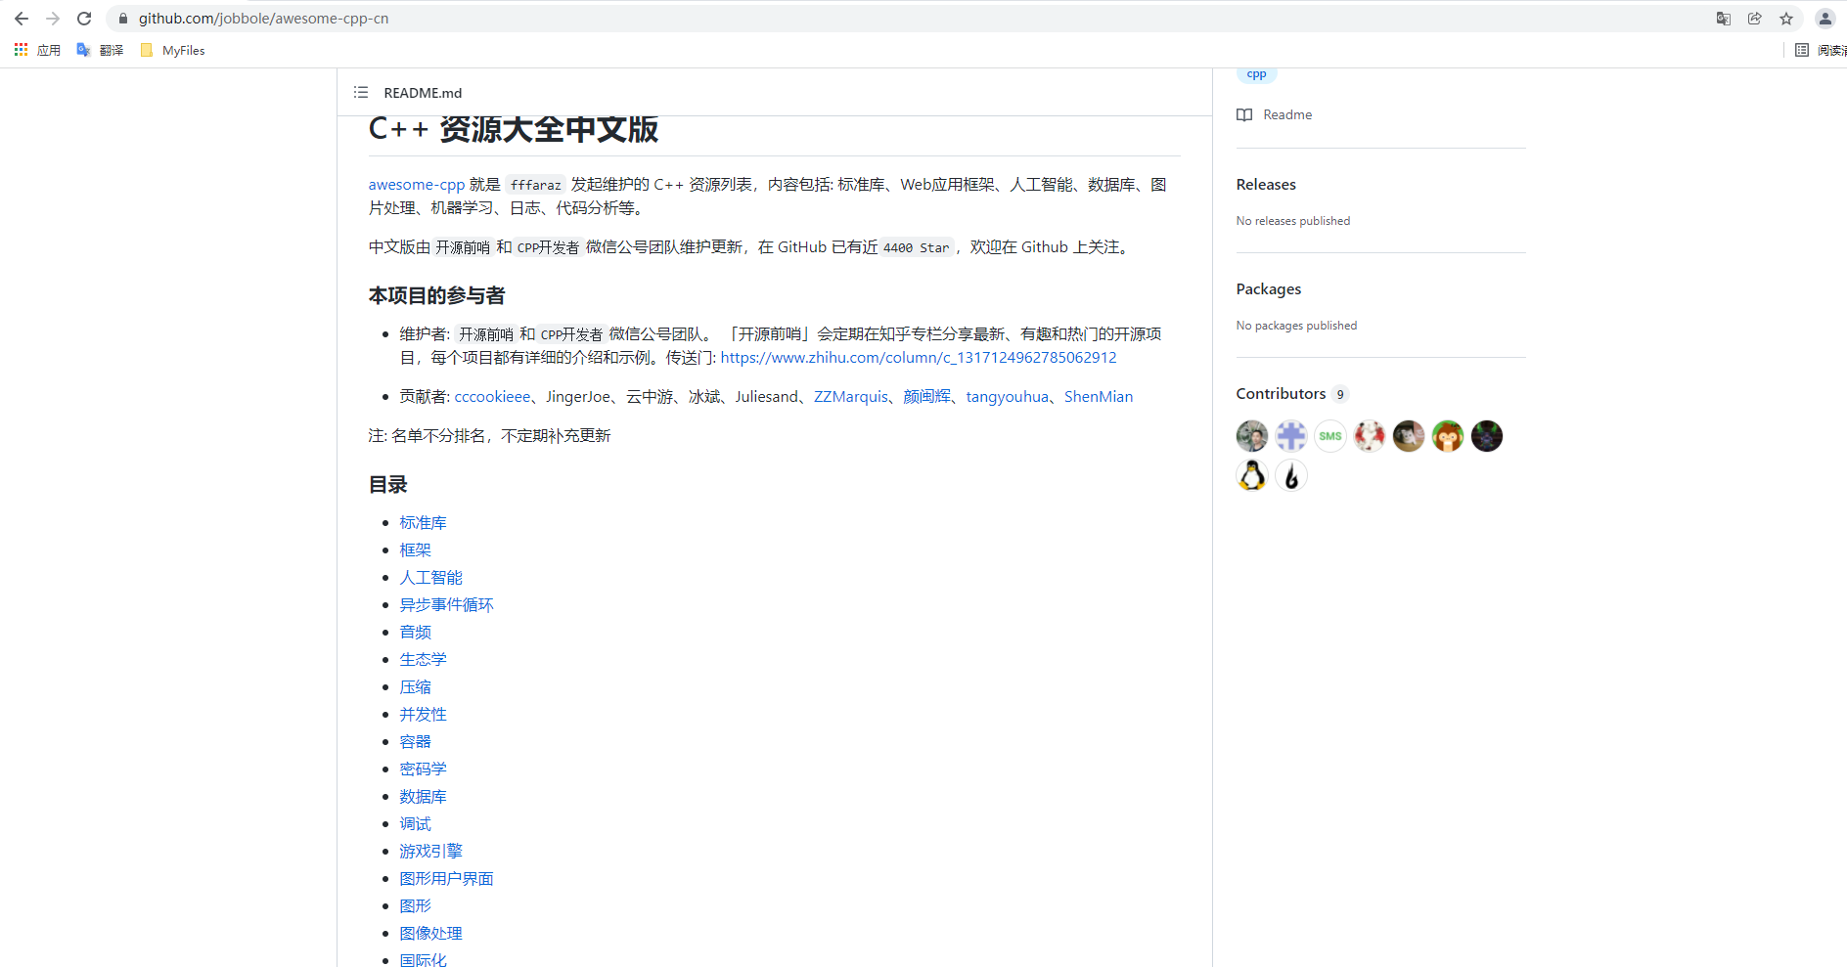The width and height of the screenshot is (1847, 967).
Task: Open the MyFiles bookmark folder
Action: [x=172, y=50]
